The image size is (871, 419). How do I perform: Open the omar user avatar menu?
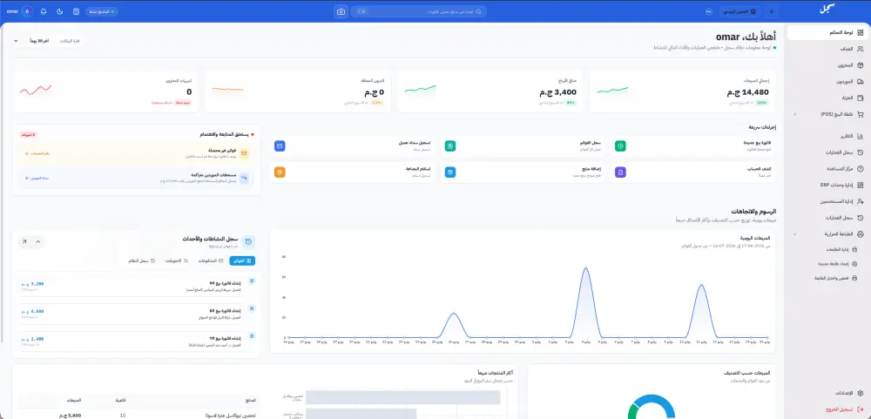coord(27,11)
